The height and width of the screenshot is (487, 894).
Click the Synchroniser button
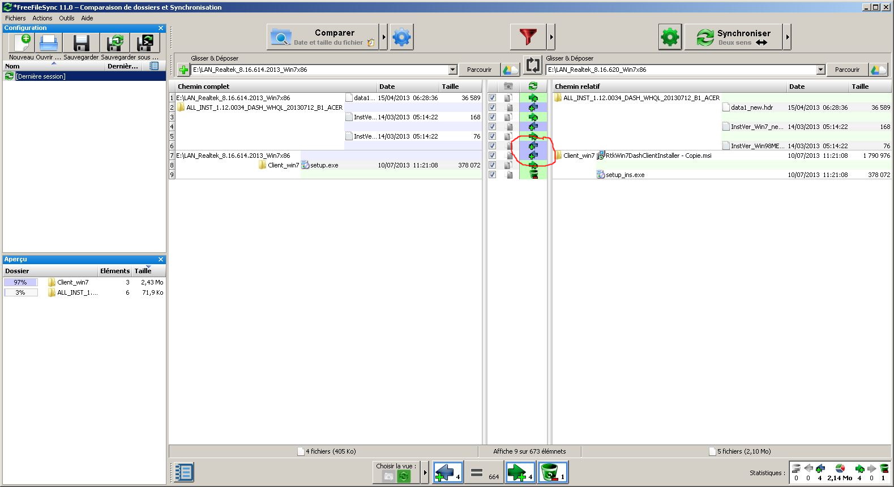click(733, 37)
